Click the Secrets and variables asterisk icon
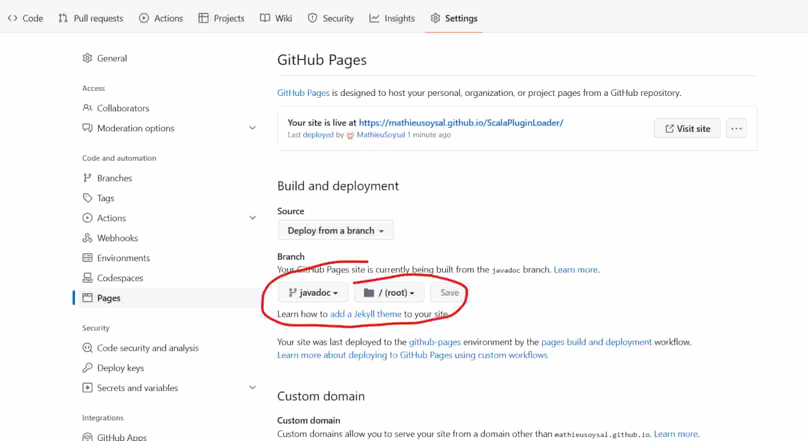 [x=87, y=388]
